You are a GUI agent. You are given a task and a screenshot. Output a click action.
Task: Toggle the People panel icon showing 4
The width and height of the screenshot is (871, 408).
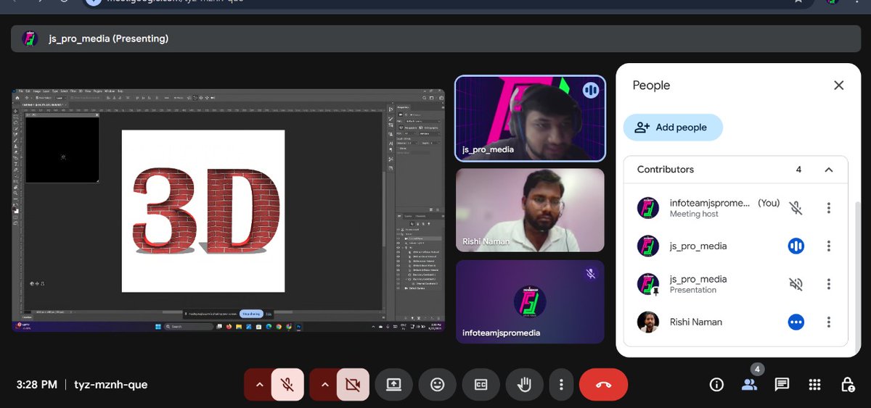click(x=749, y=385)
